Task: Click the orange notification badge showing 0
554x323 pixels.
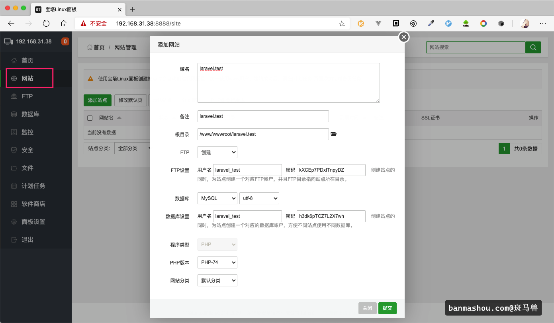Action: [65, 41]
